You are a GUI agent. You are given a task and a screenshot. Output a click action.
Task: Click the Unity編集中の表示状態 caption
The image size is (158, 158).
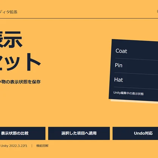[129, 93]
